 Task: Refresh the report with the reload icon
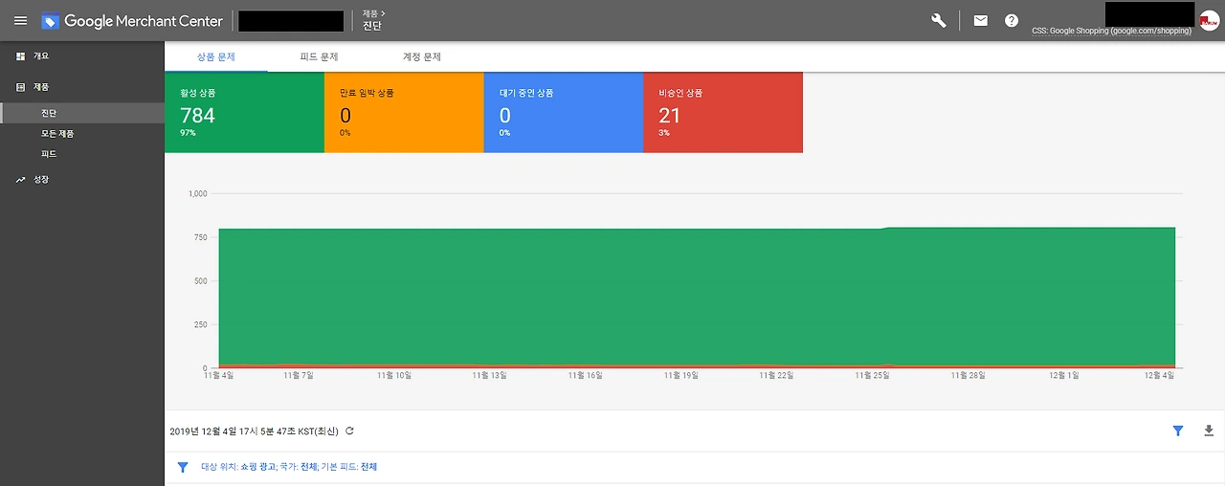tap(350, 431)
